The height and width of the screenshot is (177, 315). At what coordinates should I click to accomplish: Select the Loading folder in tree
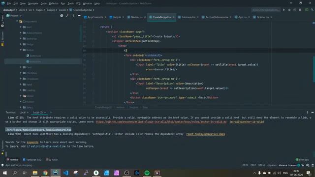[29, 90]
